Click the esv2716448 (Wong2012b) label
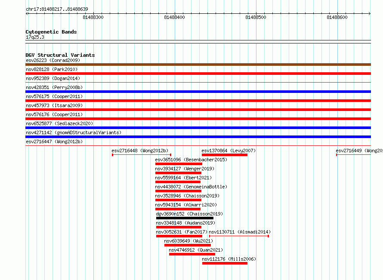This screenshot has width=383, height=280. (x=140, y=151)
